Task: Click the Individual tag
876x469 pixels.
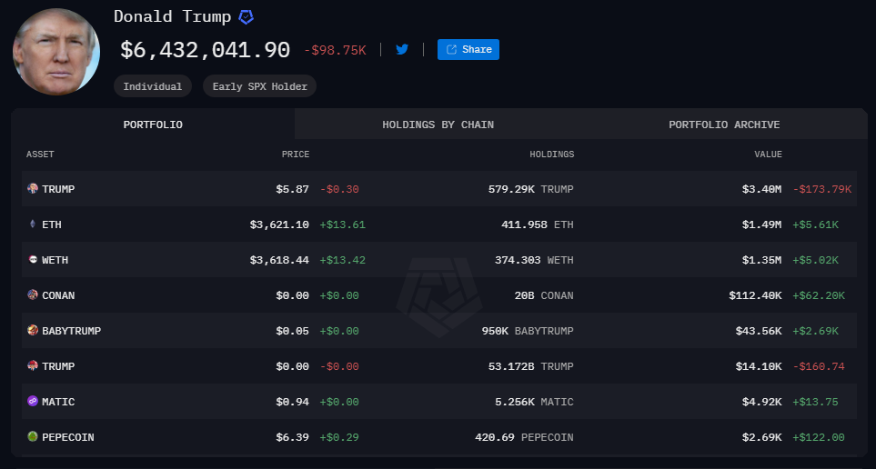Action: click(152, 86)
